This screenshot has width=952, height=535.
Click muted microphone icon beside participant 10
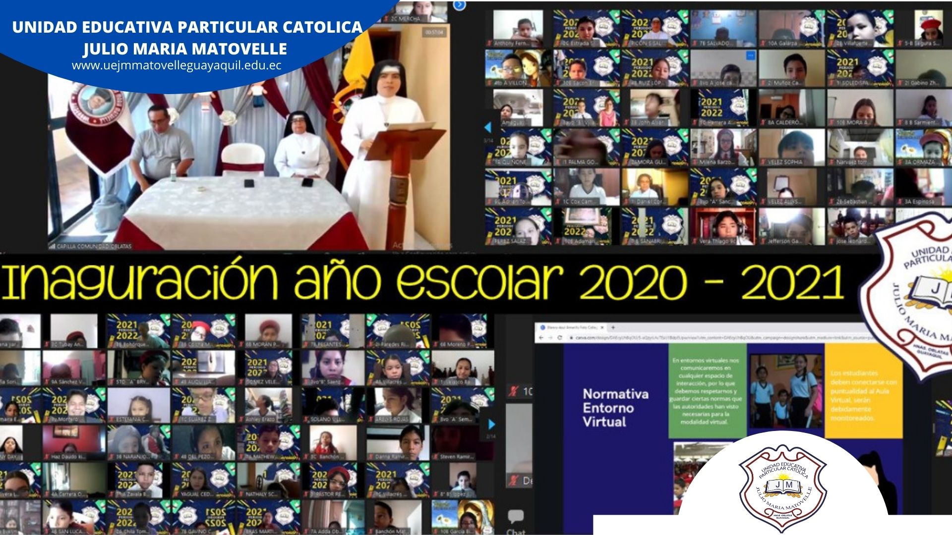pos(515,391)
